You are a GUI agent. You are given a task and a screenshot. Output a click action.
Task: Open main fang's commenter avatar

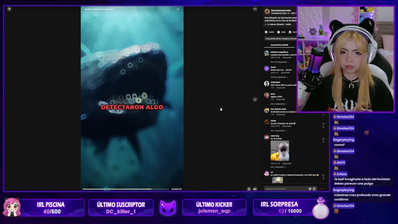point(266,137)
